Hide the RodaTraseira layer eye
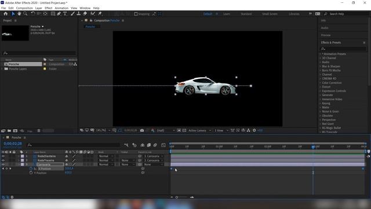The image size is (371, 209). point(3,160)
